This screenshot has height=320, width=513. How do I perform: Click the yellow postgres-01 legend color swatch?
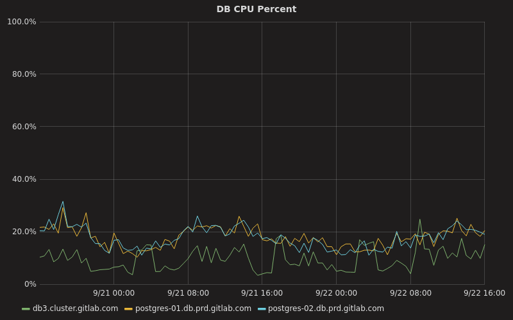pos(128,309)
